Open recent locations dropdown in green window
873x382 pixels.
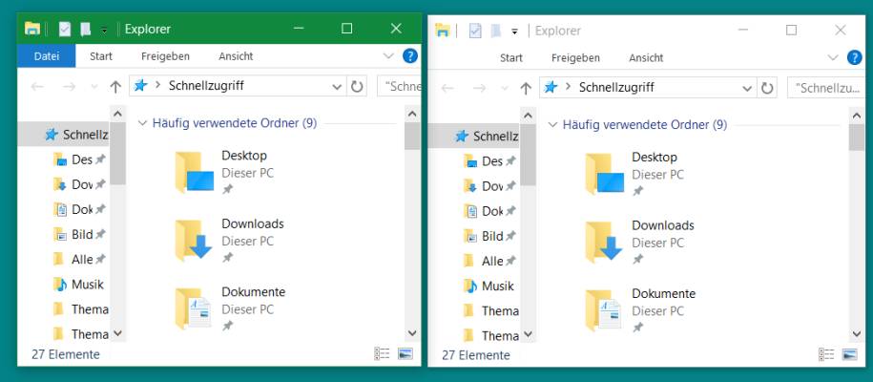[x=94, y=87]
